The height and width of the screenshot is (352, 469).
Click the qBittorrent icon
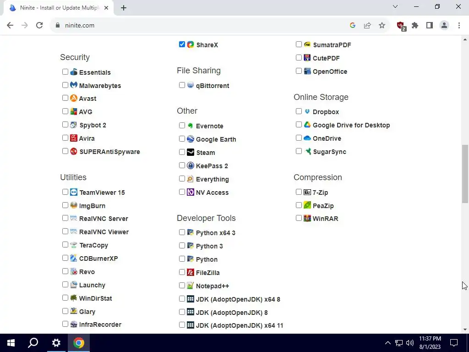[x=191, y=85]
